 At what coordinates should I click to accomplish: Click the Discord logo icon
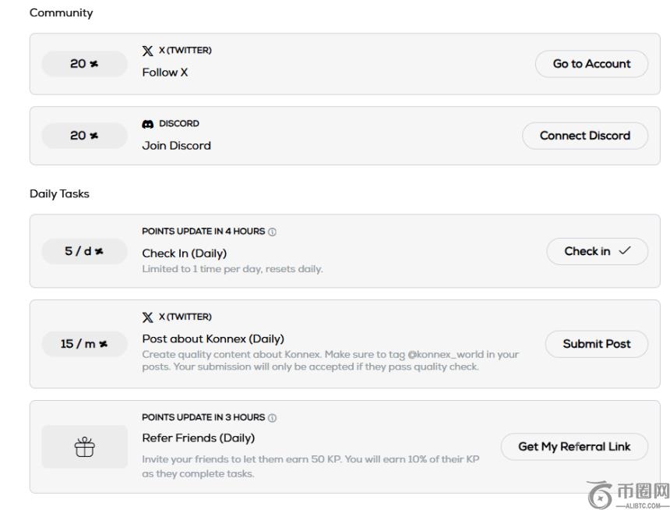point(147,124)
